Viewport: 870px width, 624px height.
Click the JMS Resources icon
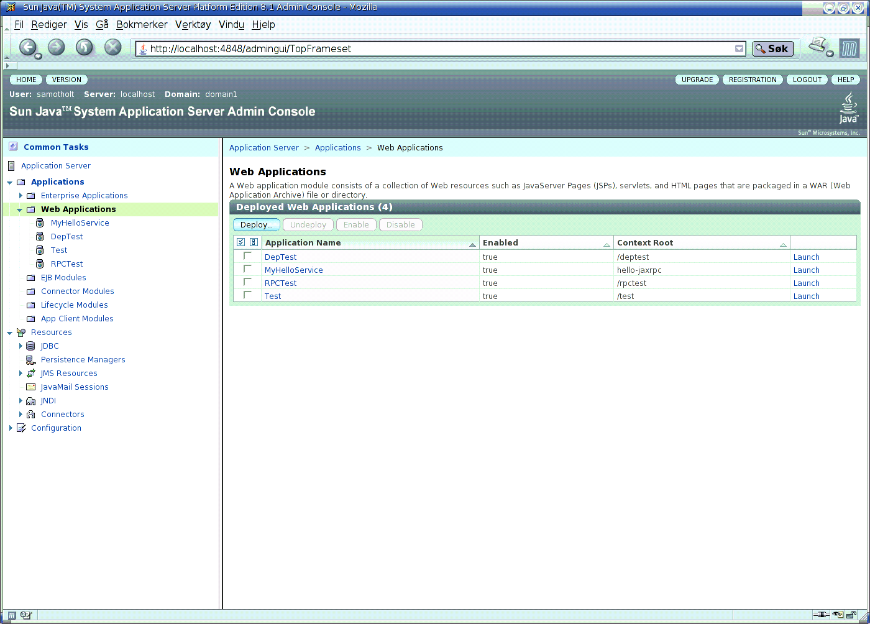pyautogui.click(x=31, y=374)
